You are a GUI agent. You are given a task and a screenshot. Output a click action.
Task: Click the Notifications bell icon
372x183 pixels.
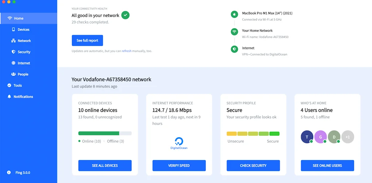(9, 97)
